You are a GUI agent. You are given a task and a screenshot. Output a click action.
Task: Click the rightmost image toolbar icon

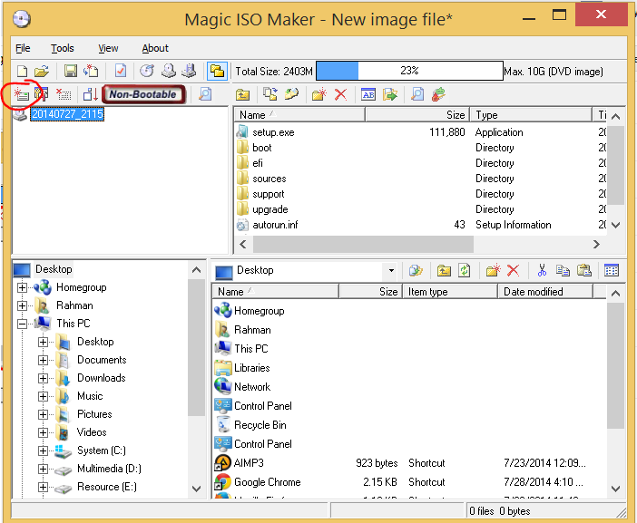click(x=438, y=94)
